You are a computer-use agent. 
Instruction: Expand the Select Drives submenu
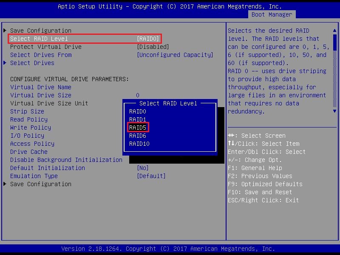[32, 63]
